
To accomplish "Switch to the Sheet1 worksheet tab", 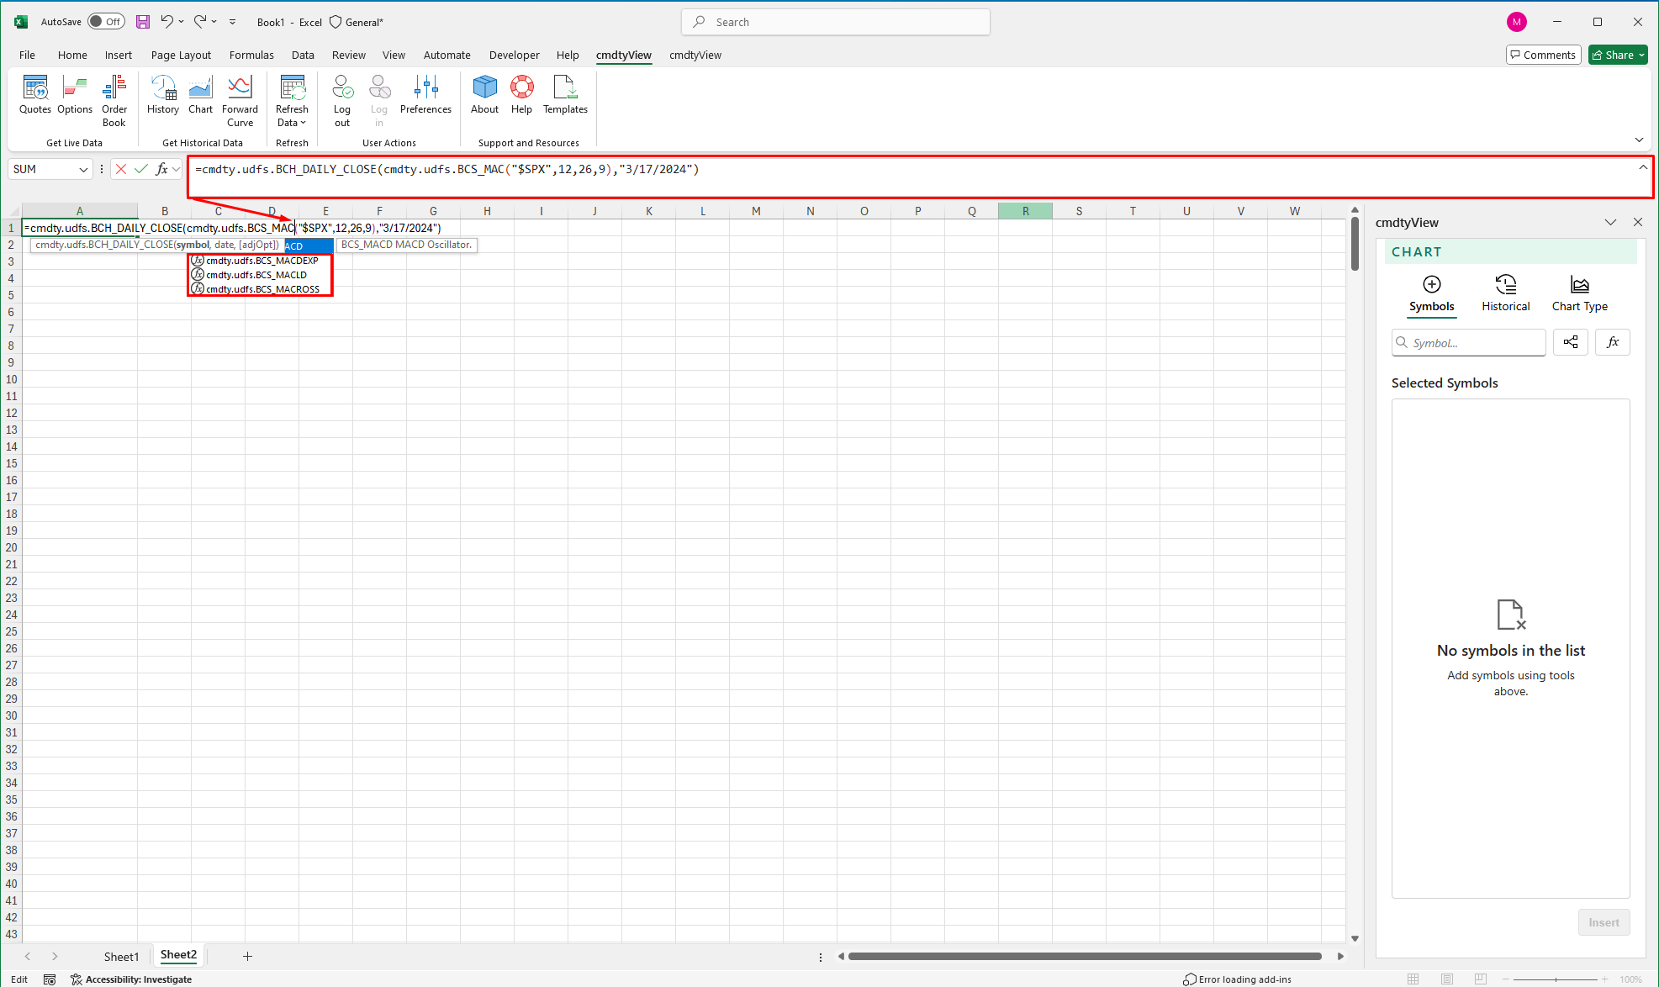I will point(121,956).
